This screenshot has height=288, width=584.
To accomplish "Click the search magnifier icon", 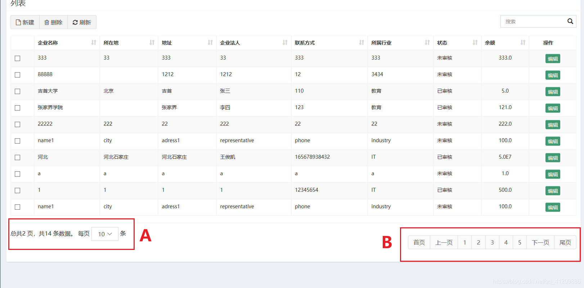I will click(570, 22).
